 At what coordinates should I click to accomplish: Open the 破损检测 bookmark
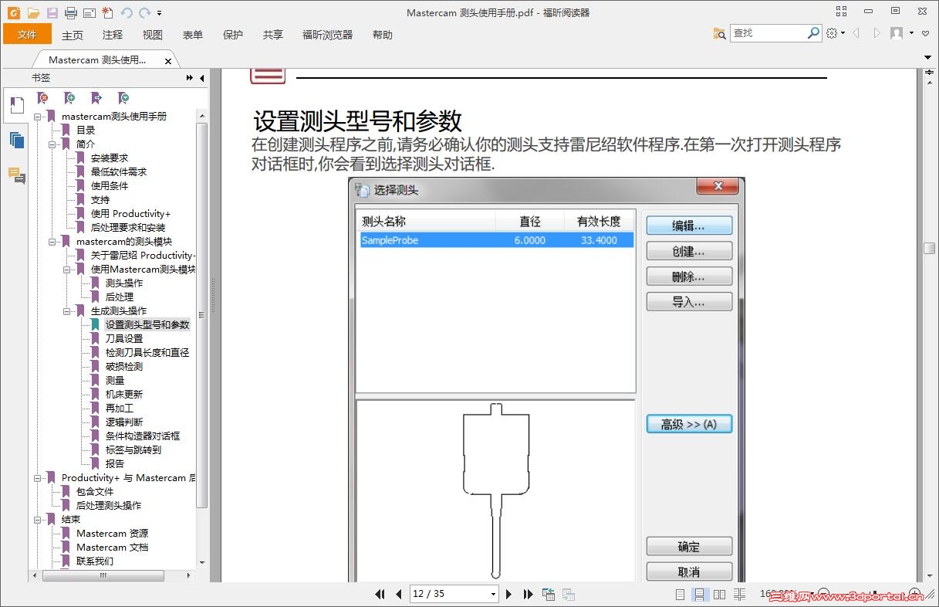pyautogui.click(x=124, y=367)
